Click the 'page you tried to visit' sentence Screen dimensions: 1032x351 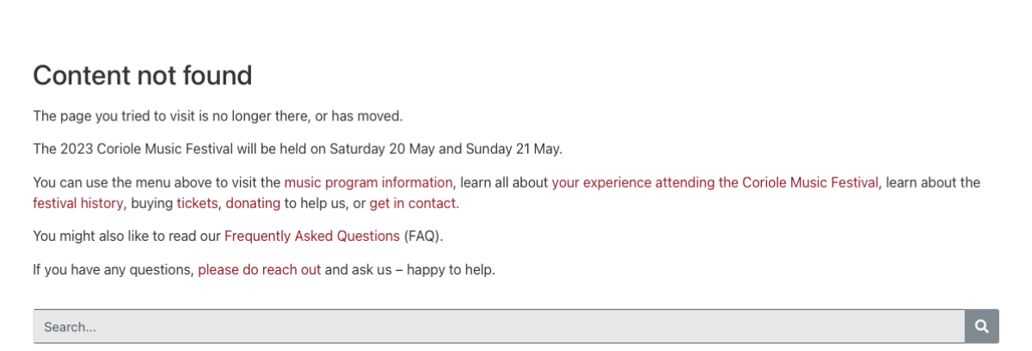(x=218, y=116)
